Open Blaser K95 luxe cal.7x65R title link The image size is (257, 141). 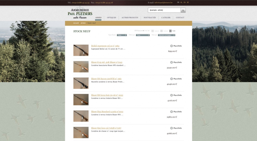[x=106, y=128]
